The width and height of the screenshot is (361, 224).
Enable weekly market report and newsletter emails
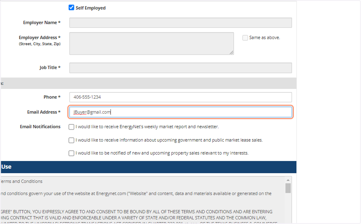tap(71, 127)
